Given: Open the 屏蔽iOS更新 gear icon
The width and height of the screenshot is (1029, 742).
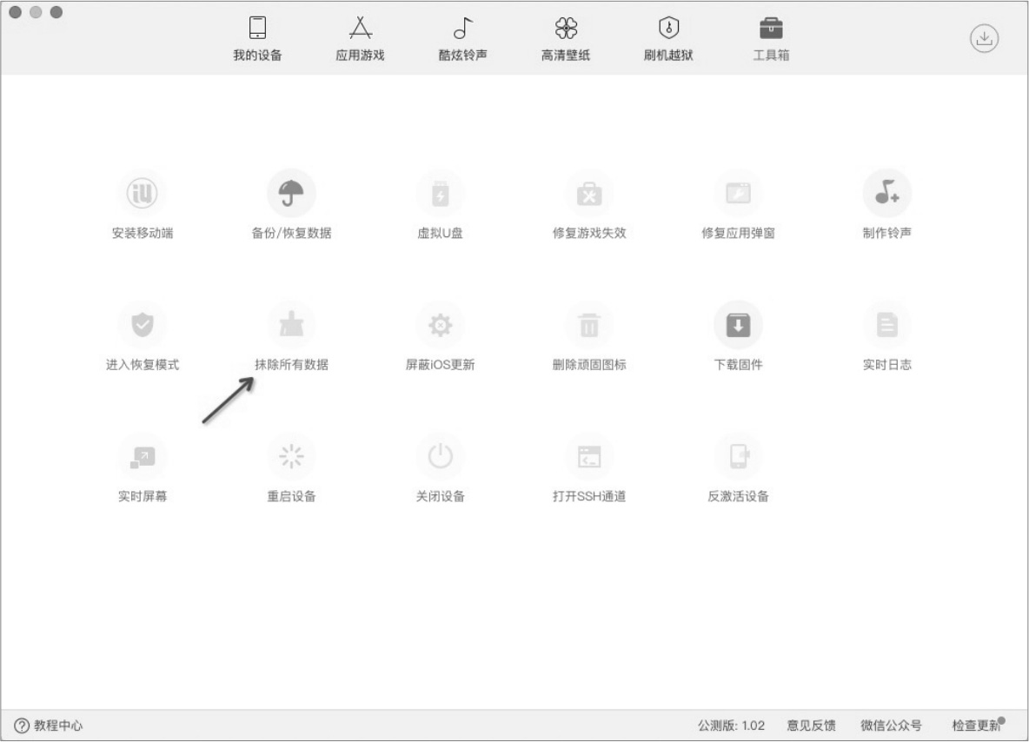Looking at the screenshot, I should [x=441, y=324].
